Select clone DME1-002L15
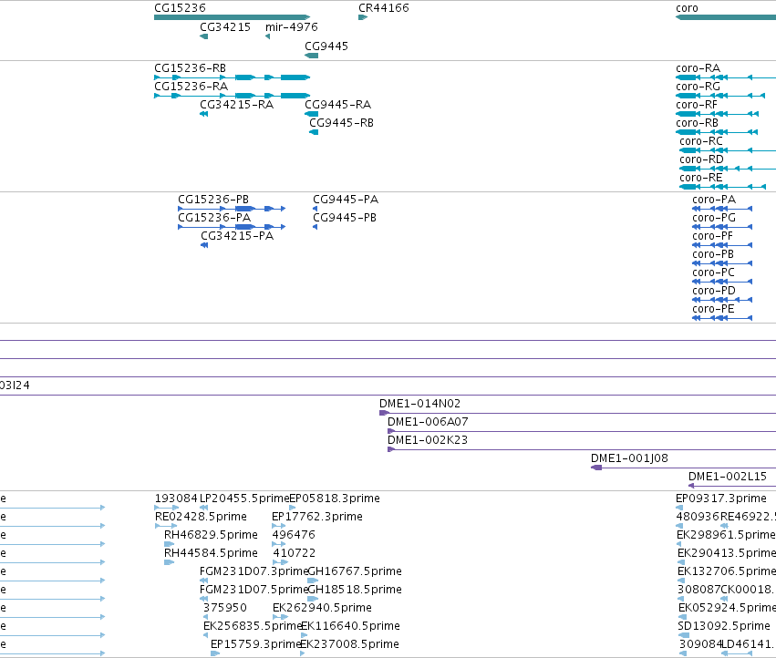This screenshot has height=658, width=776. 732,486
